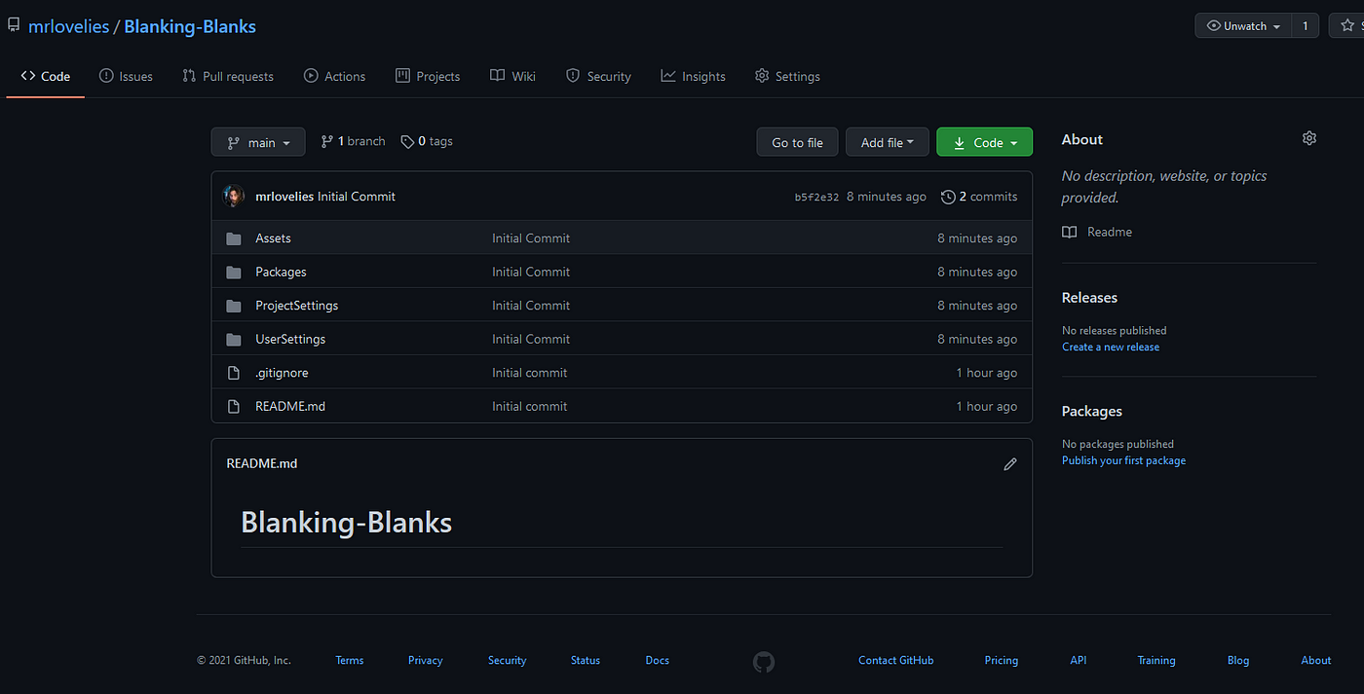The height and width of the screenshot is (694, 1364).
Task: Open the footer Privacy link
Action: (x=426, y=660)
